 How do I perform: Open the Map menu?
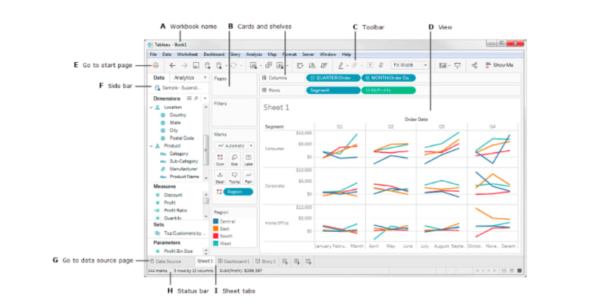coord(272,55)
